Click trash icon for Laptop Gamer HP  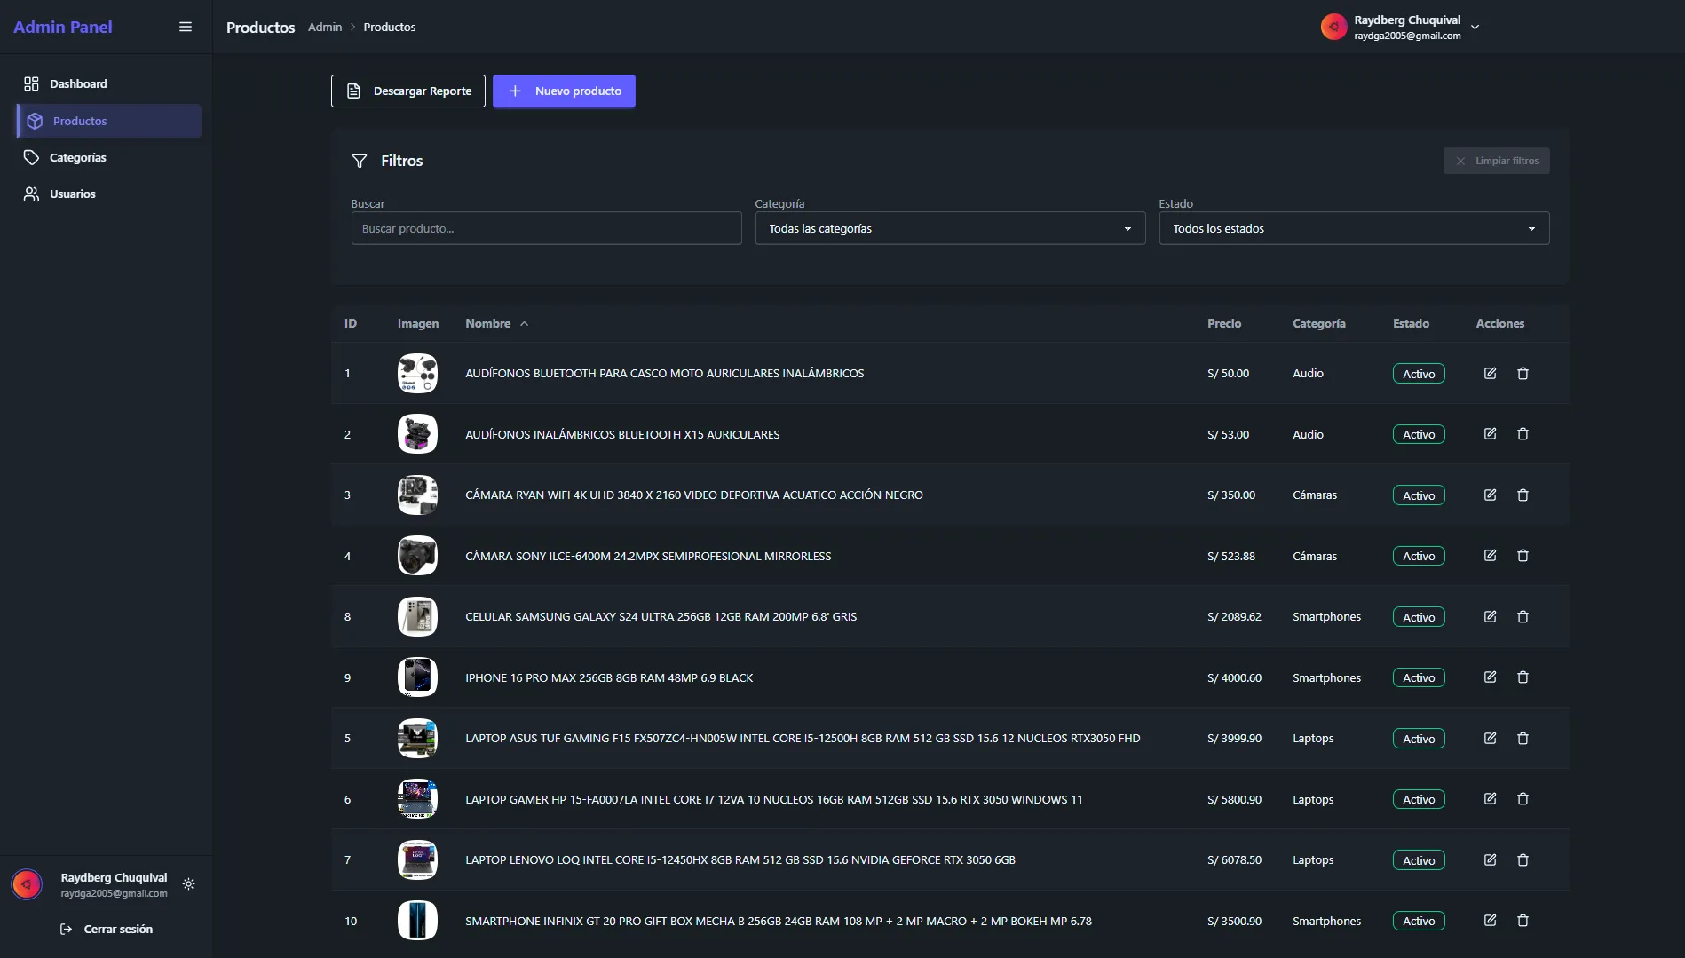pyautogui.click(x=1523, y=799)
